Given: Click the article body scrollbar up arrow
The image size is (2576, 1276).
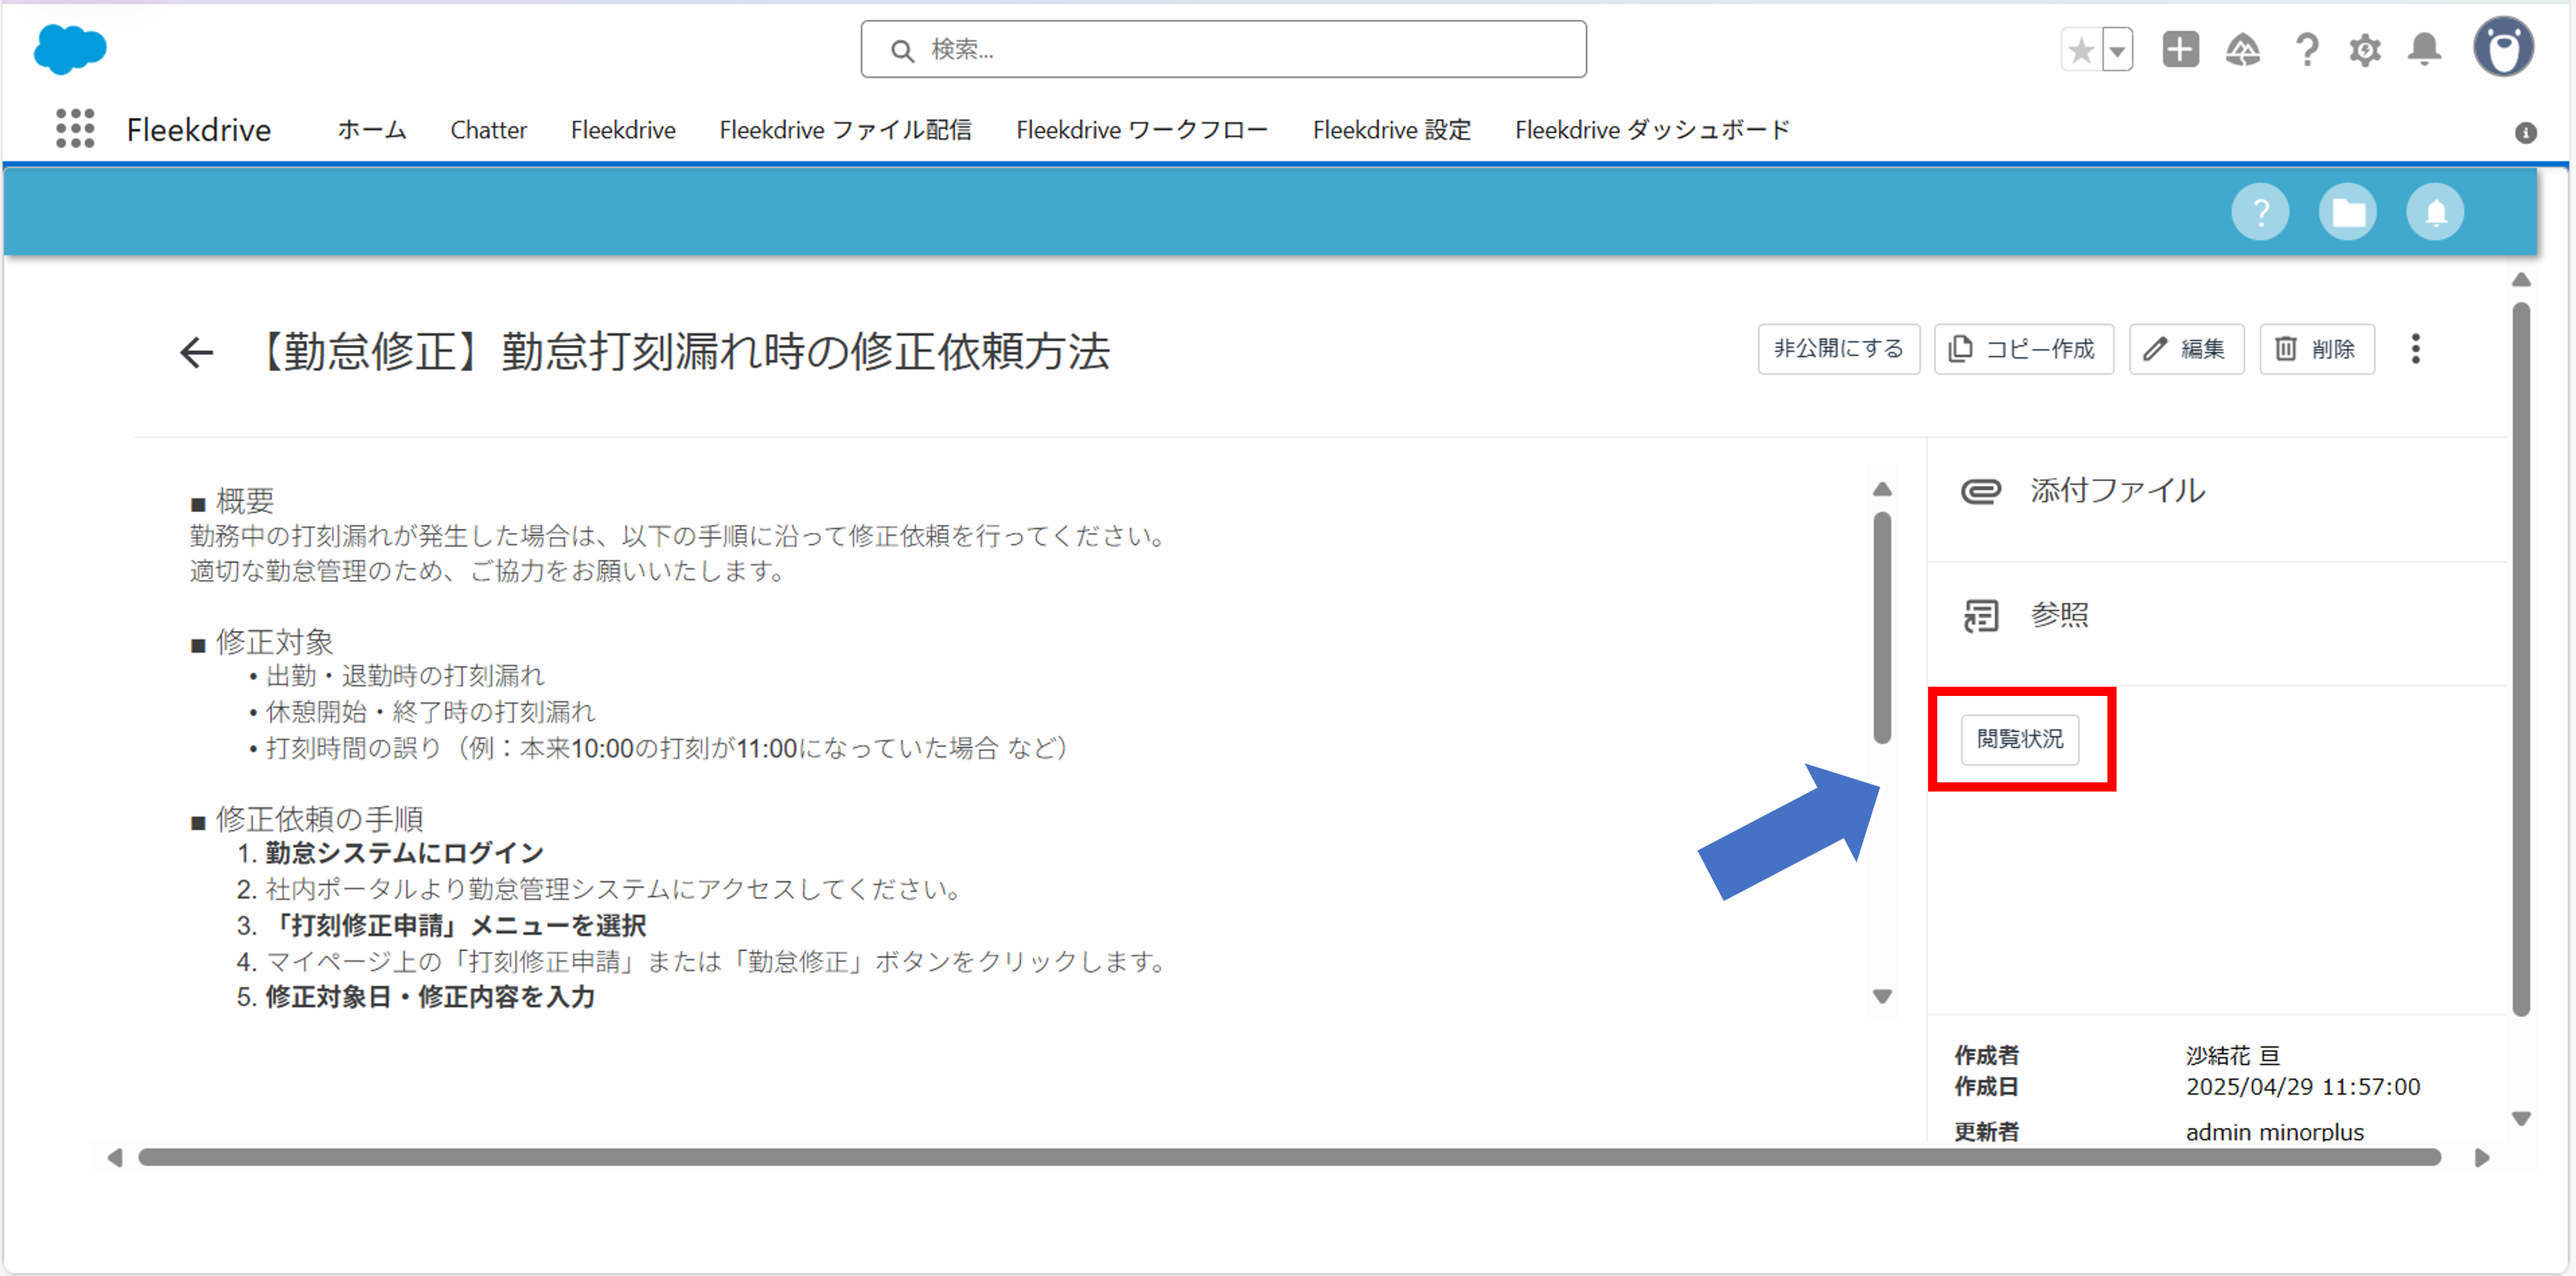Looking at the screenshot, I should click(x=1882, y=488).
